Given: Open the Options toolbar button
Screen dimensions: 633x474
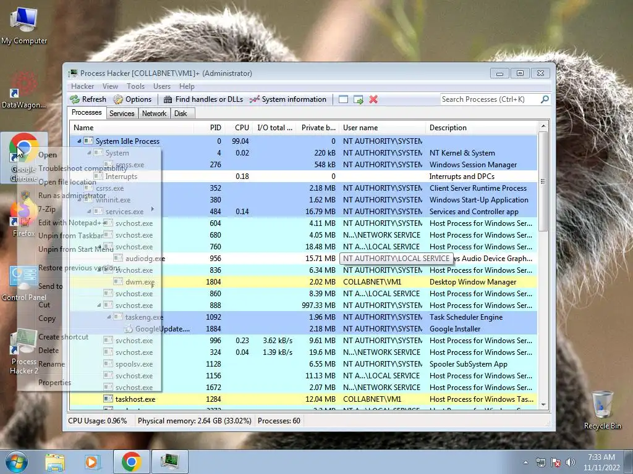Looking at the screenshot, I should pos(132,99).
